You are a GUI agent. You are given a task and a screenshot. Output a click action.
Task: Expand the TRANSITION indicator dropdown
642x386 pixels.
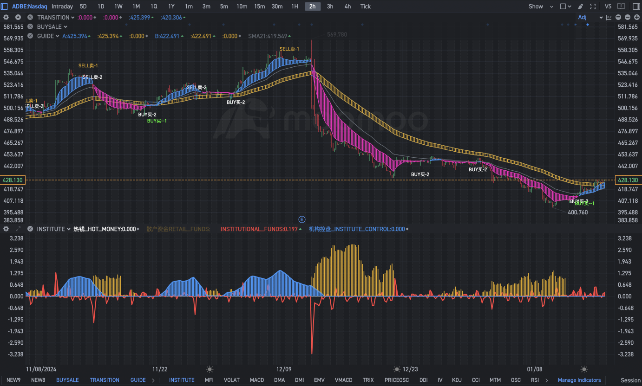coord(72,18)
